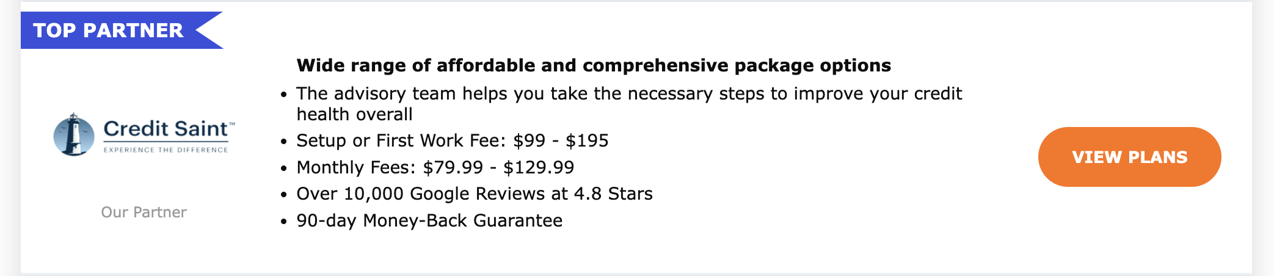This screenshot has width=1274, height=276.
Task: Click the Credit Saint lighthouse logo icon
Action: [74, 134]
